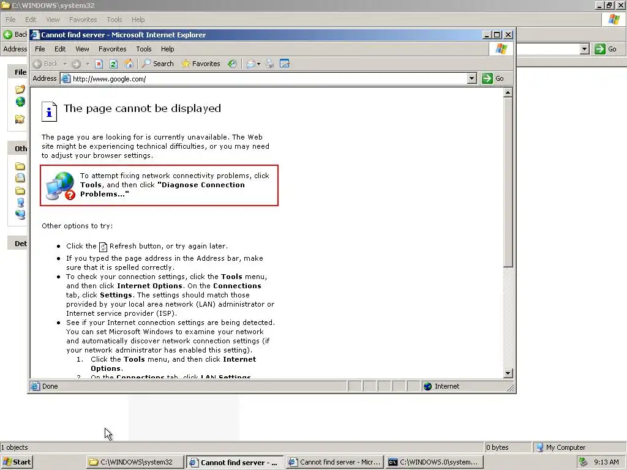Click the IE page icon in address bar
Screen dimensions: 627x470
[x=66, y=79]
